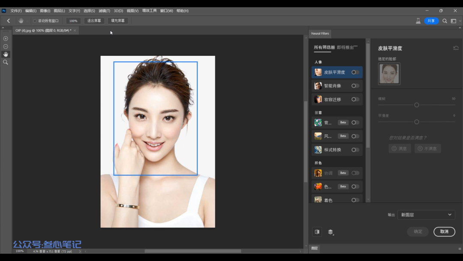Click the 填充屏幕 button
The image size is (463, 261).
(x=118, y=21)
